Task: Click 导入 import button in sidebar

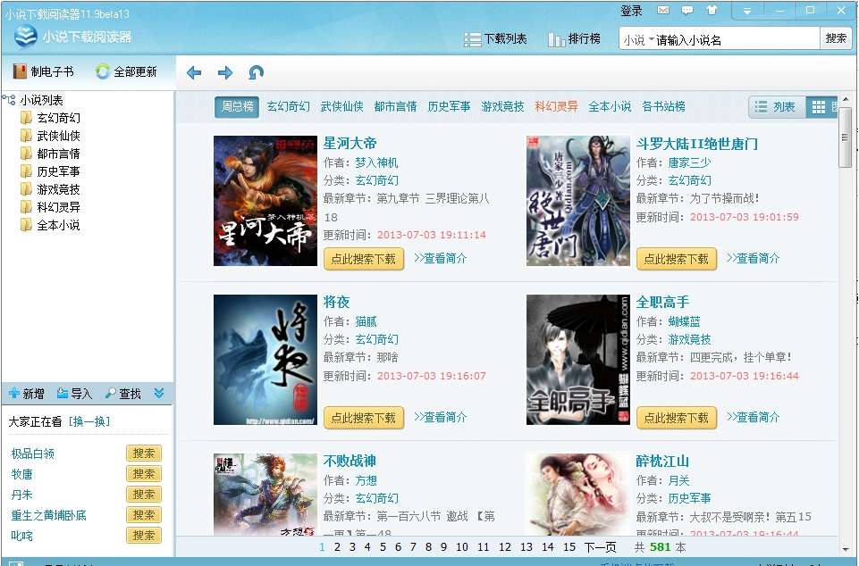Action: pos(74,393)
